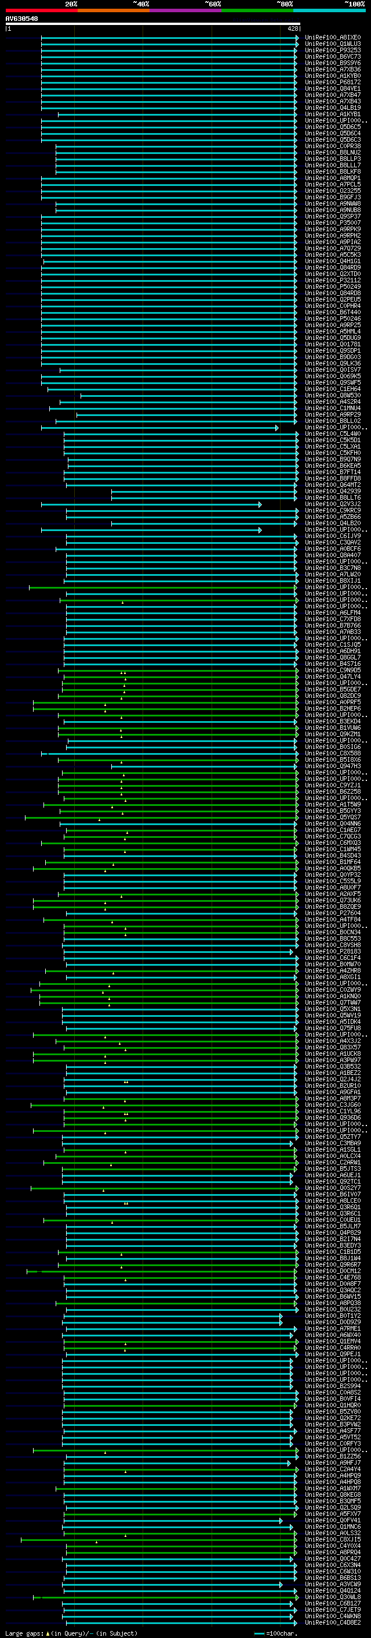Open the UniRef100_P68172 hit label
The width and height of the screenshot is (371, 1638).
tap(332, 82)
